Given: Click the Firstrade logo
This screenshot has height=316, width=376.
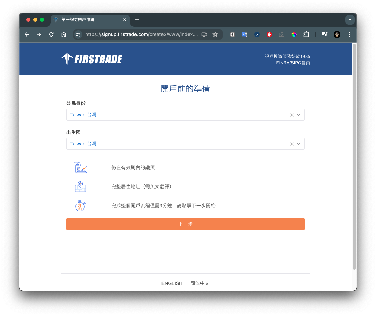Looking at the screenshot, I should pos(92,59).
